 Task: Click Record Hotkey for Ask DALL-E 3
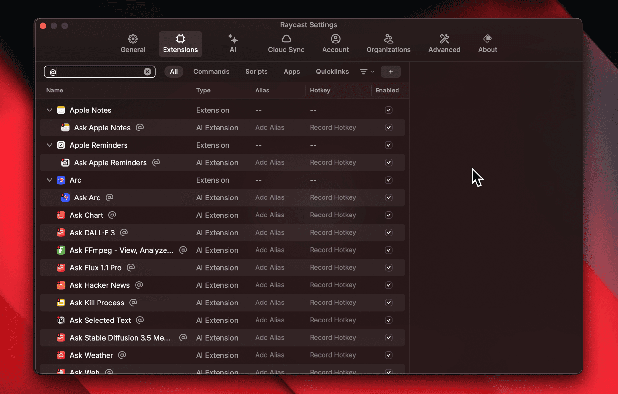pos(333,232)
